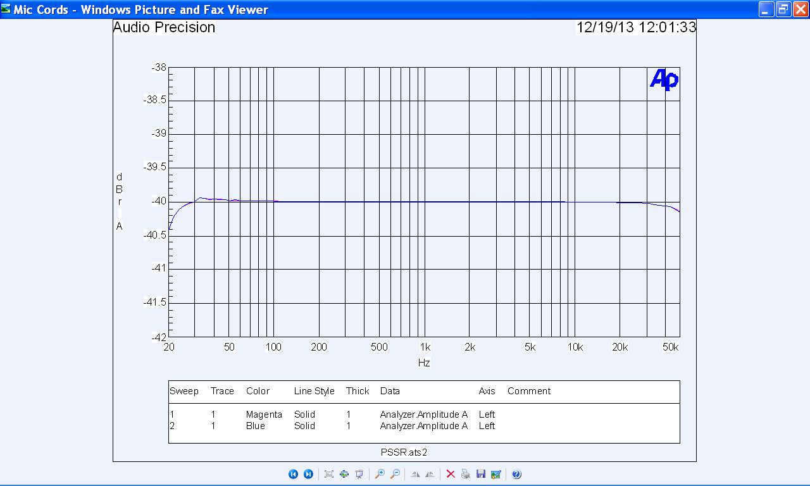810x486 pixels.
Task: Switch to Best Fit view
Action: coord(329,474)
